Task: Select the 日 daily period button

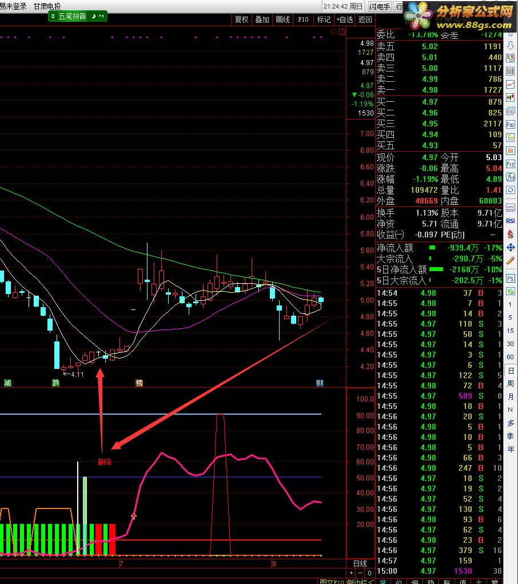Action: point(510,371)
